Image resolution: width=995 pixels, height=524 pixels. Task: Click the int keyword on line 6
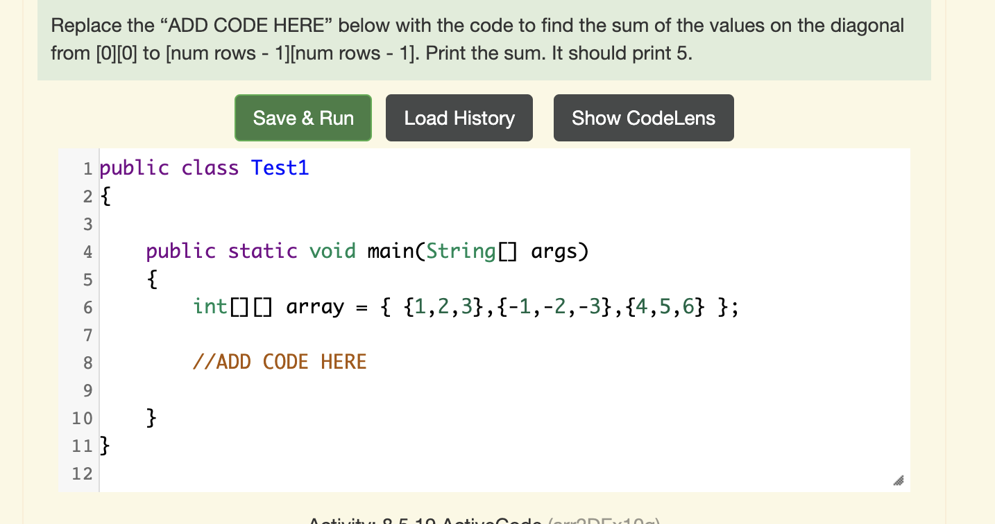[210, 306]
